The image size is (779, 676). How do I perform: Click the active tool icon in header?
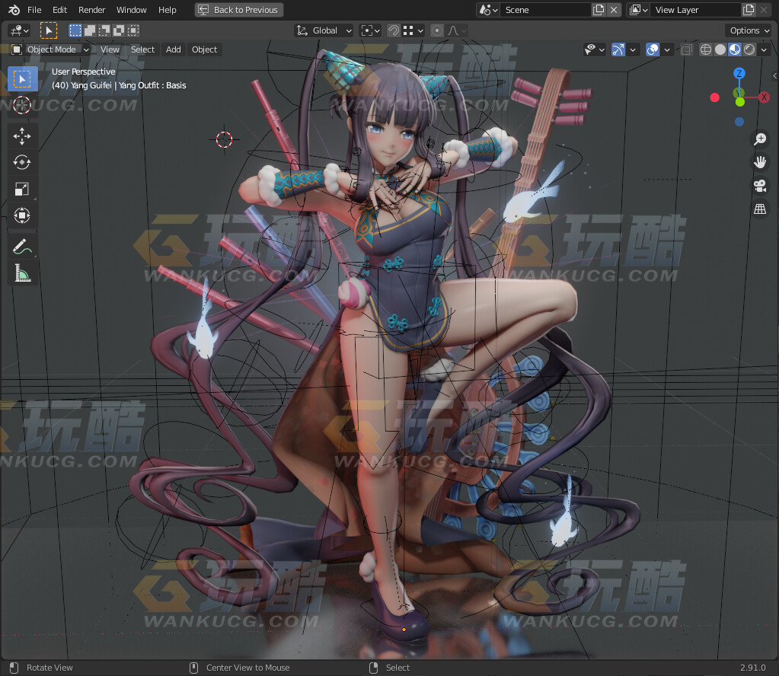click(48, 30)
